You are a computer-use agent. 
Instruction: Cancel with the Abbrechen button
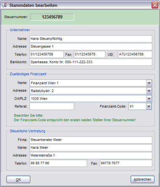[x=142, y=179]
